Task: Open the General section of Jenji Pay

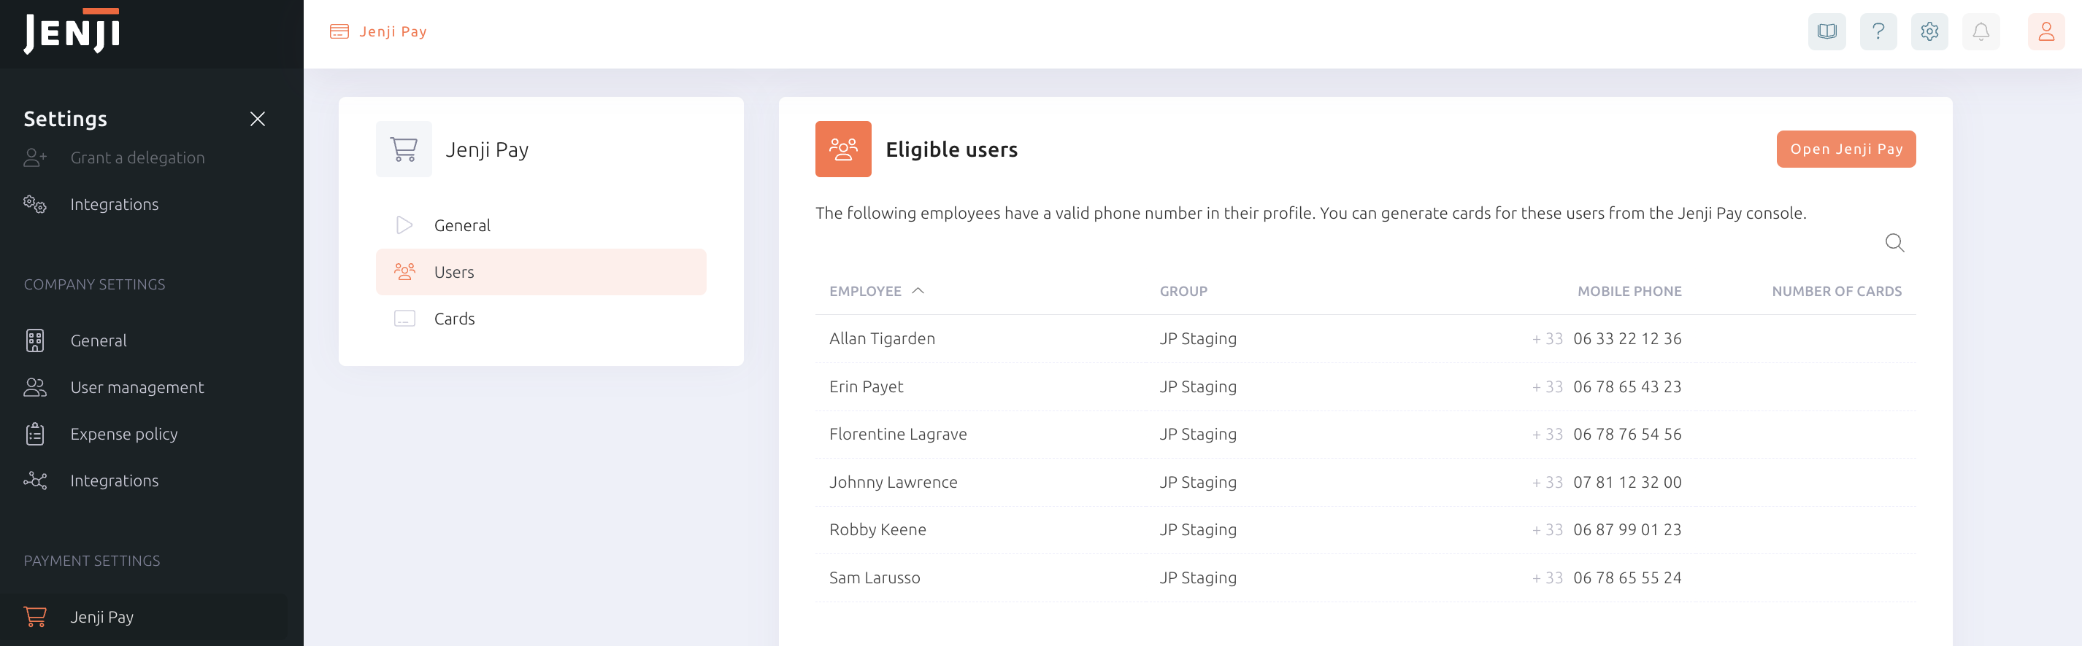Action: pos(461,225)
